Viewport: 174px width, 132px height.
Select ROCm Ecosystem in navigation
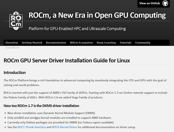pos(81,43)
